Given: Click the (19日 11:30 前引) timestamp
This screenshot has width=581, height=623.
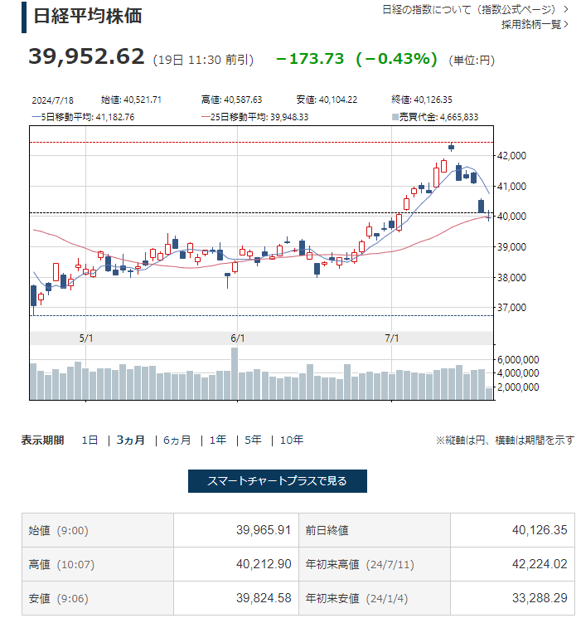Looking at the screenshot, I should pyautogui.click(x=203, y=60).
